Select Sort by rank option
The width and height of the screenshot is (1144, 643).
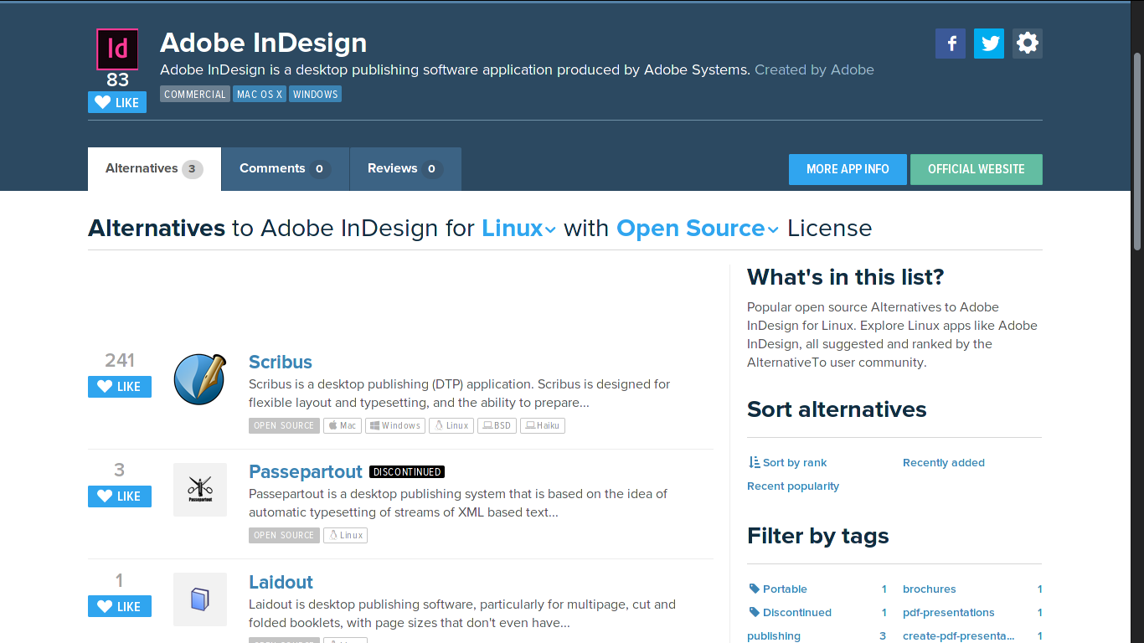pyautogui.click(x=787, y=462)
